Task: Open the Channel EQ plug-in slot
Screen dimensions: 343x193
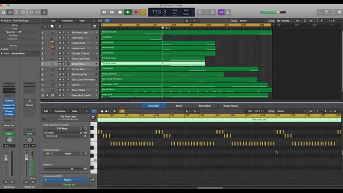Action: [x=9, y=105]
